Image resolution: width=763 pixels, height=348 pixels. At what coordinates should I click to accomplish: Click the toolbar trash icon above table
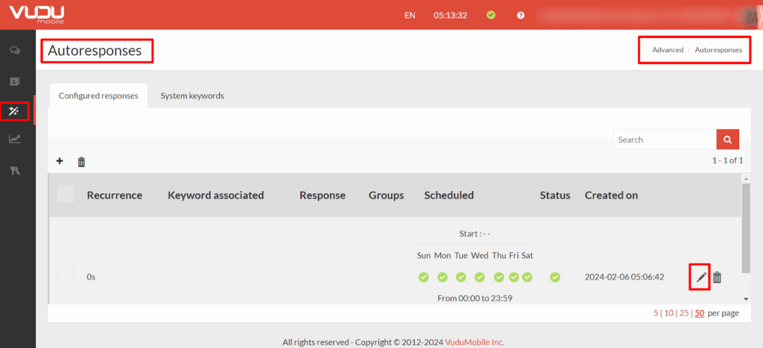tap(81, 161)
